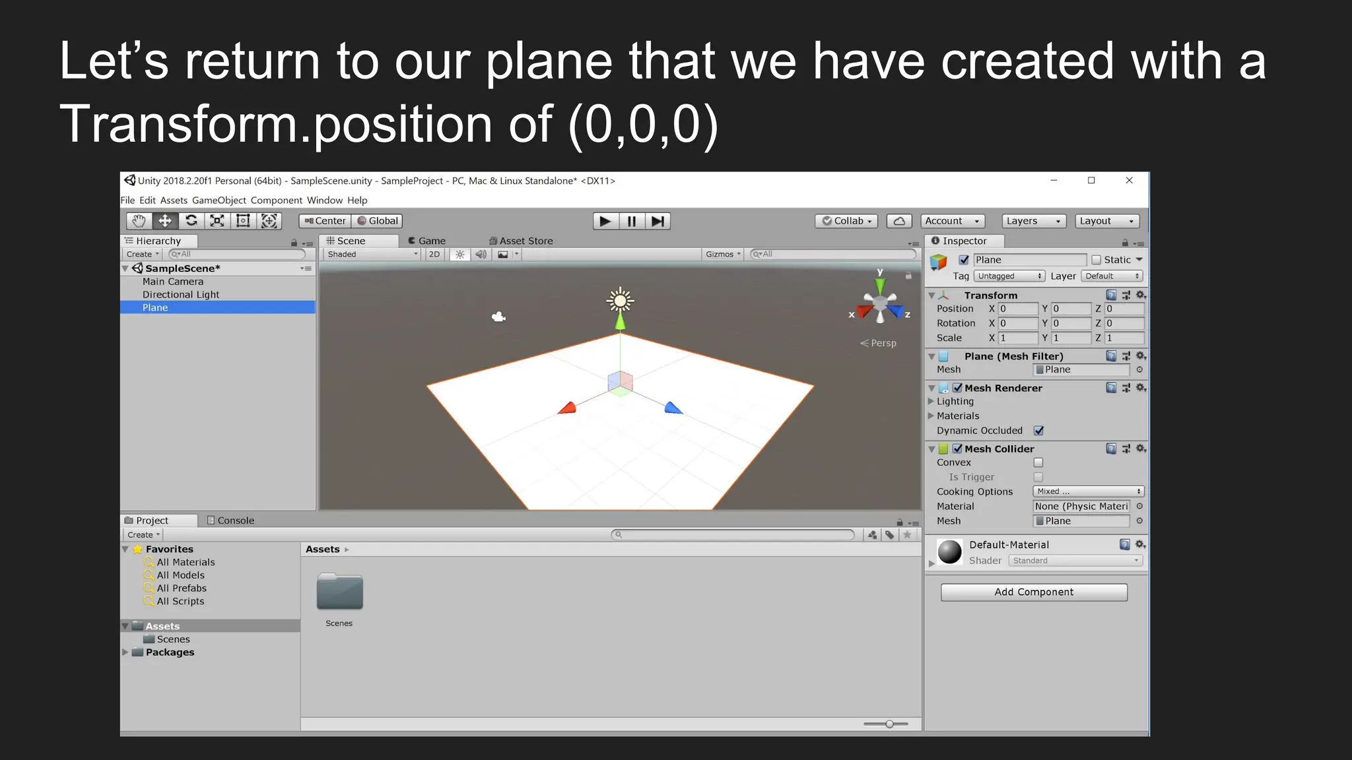Open Cooking Options dropdown
This screenshot has width=1352, height=760.
coord(1088,491)
